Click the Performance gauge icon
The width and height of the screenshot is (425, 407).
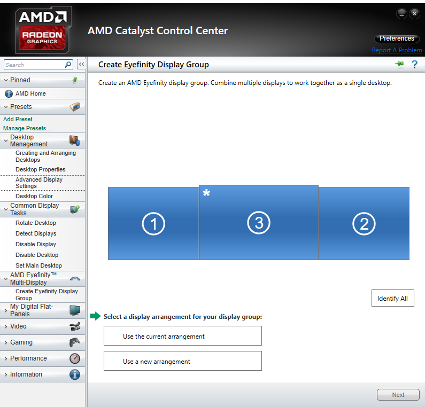point(75,358)
